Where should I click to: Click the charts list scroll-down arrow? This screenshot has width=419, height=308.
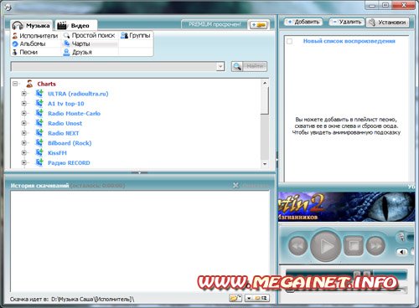(265, 164)
